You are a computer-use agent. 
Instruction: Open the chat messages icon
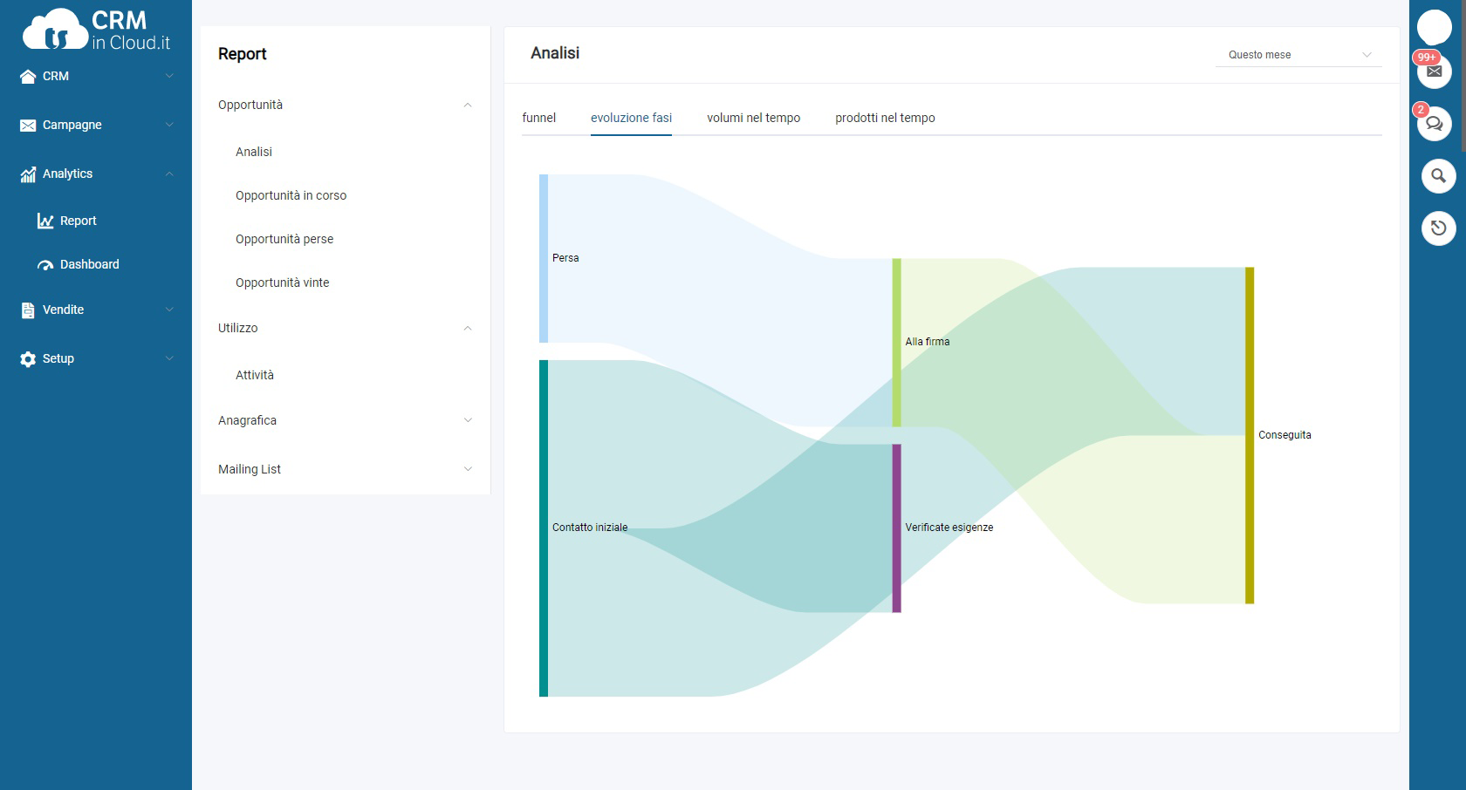(x=1434, y=124)
